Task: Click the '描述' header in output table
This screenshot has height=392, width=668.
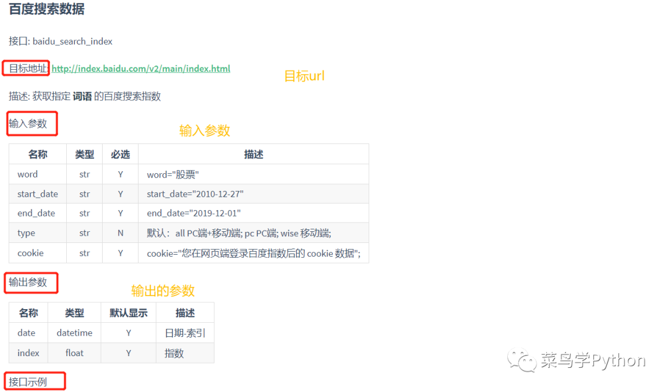Action: pos(185,313)
